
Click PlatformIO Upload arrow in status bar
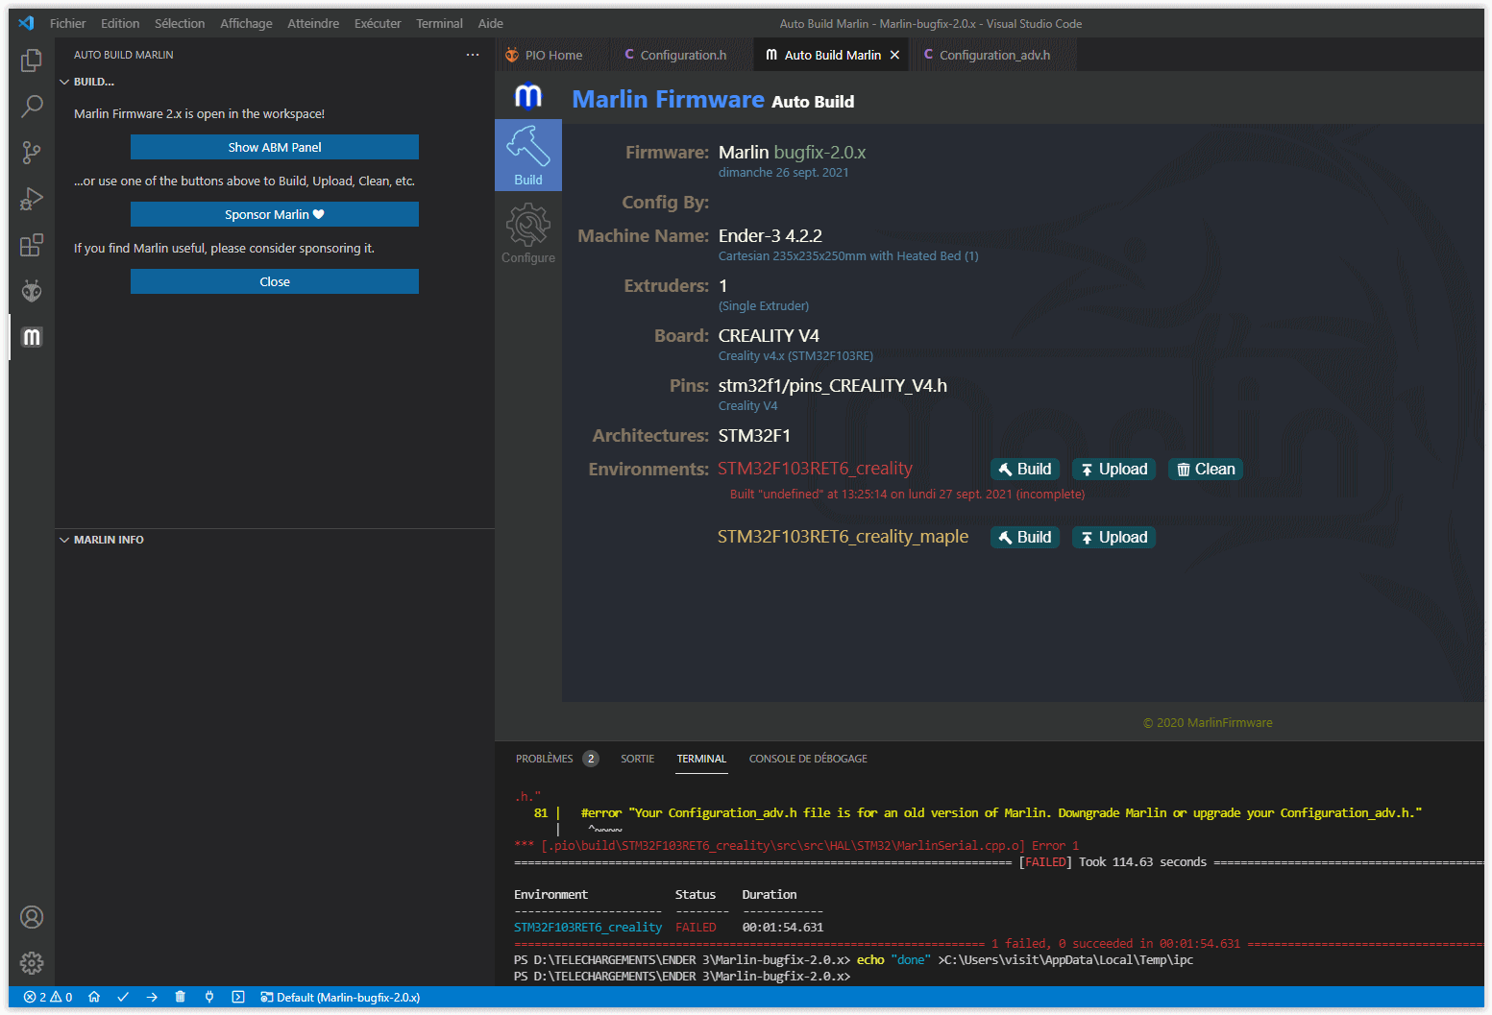(152, 997)
